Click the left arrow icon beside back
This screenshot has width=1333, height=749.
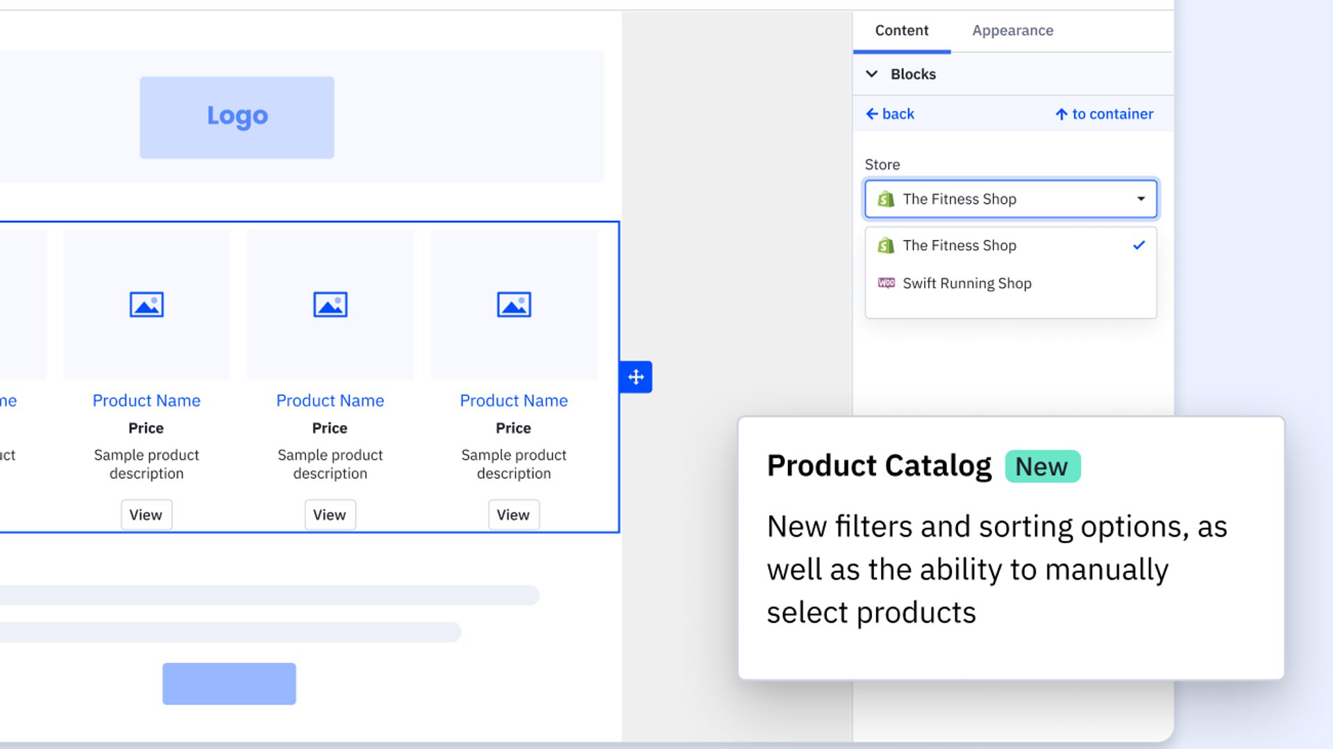872,114
